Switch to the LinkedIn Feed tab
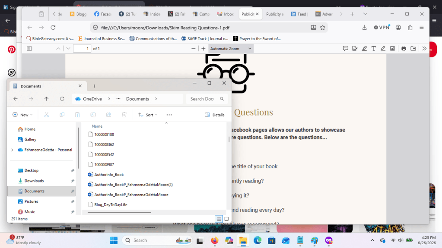The height and width of the screenshot is (248, 442). [299, 14]
